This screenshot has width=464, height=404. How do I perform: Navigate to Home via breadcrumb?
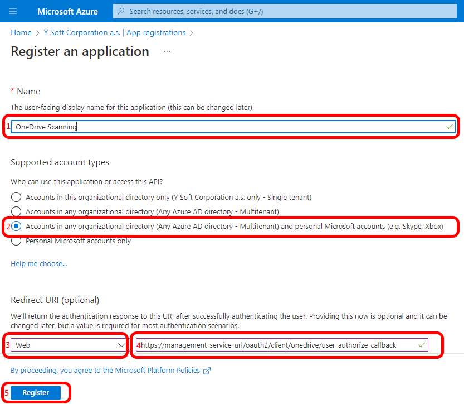[x=21, y=32]
